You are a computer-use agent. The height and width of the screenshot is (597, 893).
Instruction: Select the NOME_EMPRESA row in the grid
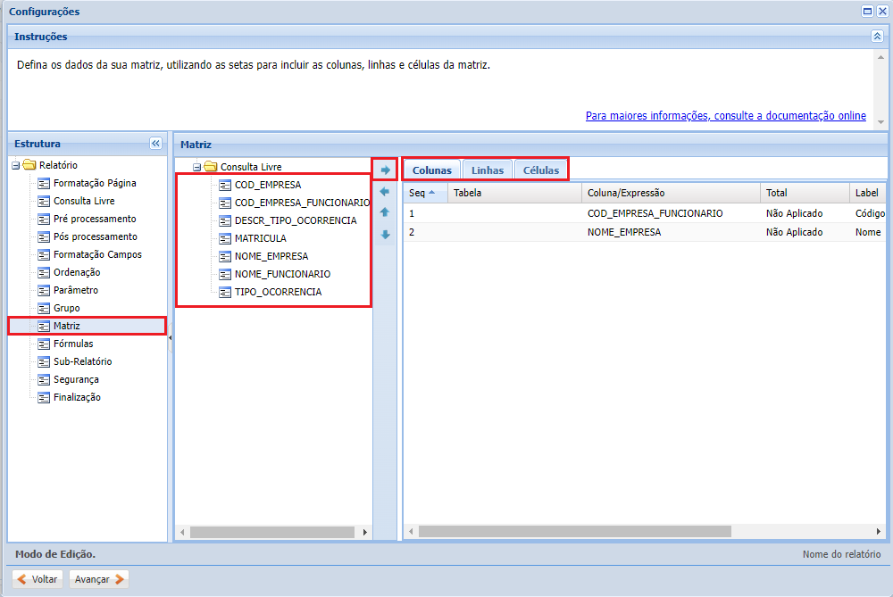[x=624, y=232]
